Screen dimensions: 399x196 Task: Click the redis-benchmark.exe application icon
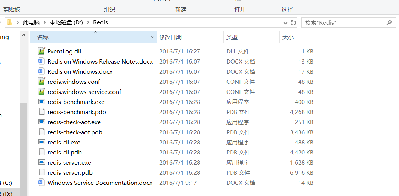[x=41, y=102]
